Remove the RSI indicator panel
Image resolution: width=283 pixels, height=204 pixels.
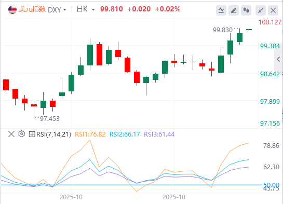point(11,134)
